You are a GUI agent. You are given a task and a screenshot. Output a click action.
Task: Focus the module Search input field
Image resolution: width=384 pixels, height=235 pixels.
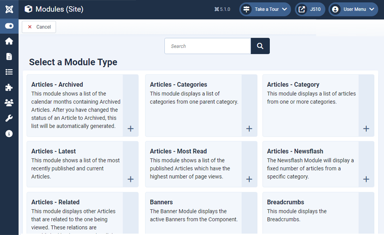click(x=208, y=46)
